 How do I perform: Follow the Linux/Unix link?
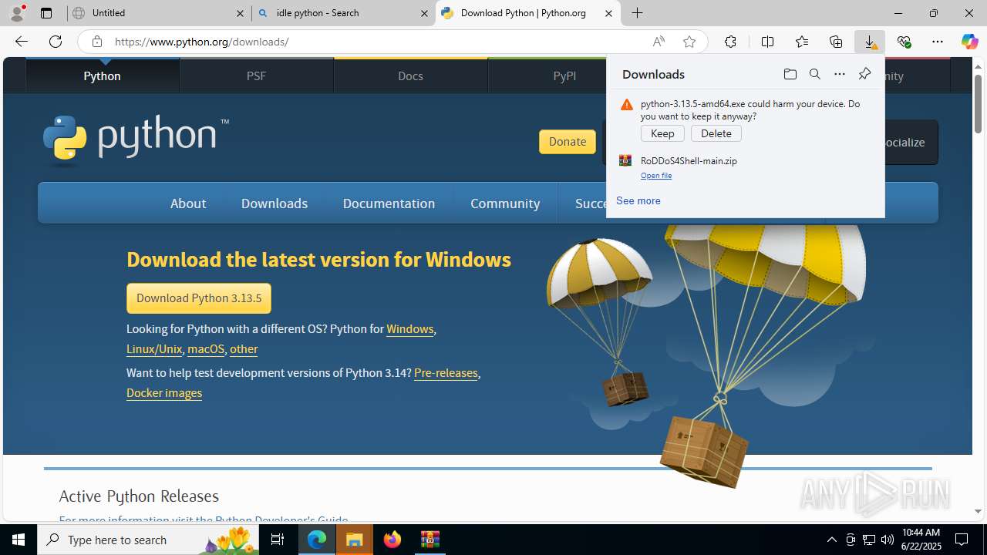coord(154,349)
